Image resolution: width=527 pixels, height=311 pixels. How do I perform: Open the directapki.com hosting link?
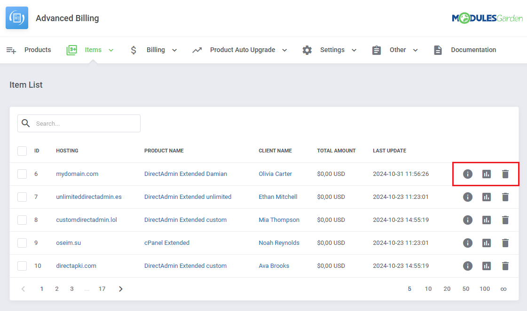click(x=76, y=265)
